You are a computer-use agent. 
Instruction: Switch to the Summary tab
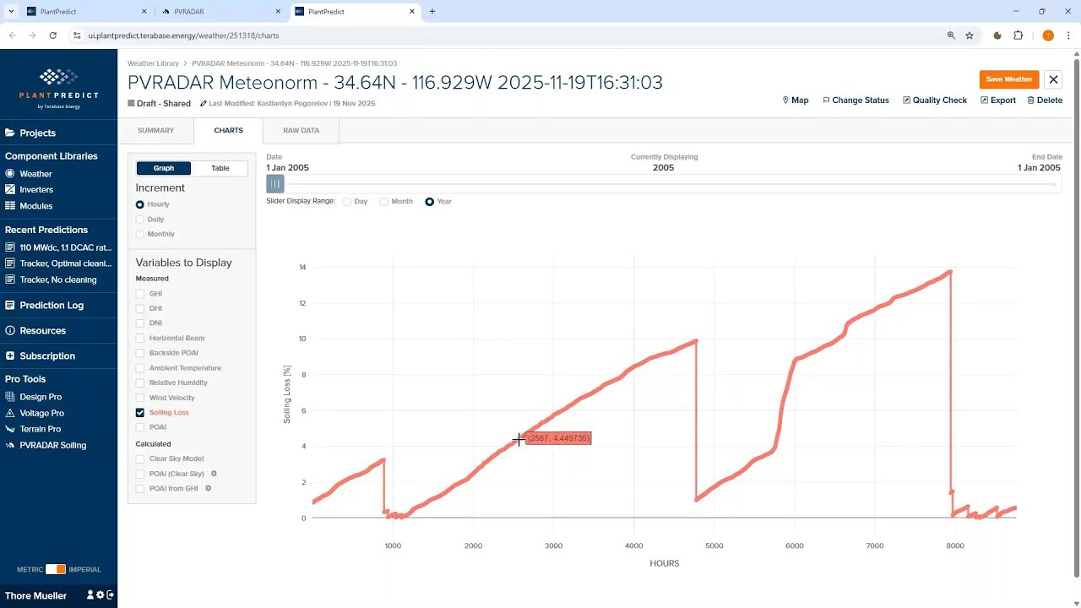pyautogui.click(x=155, y=131)
